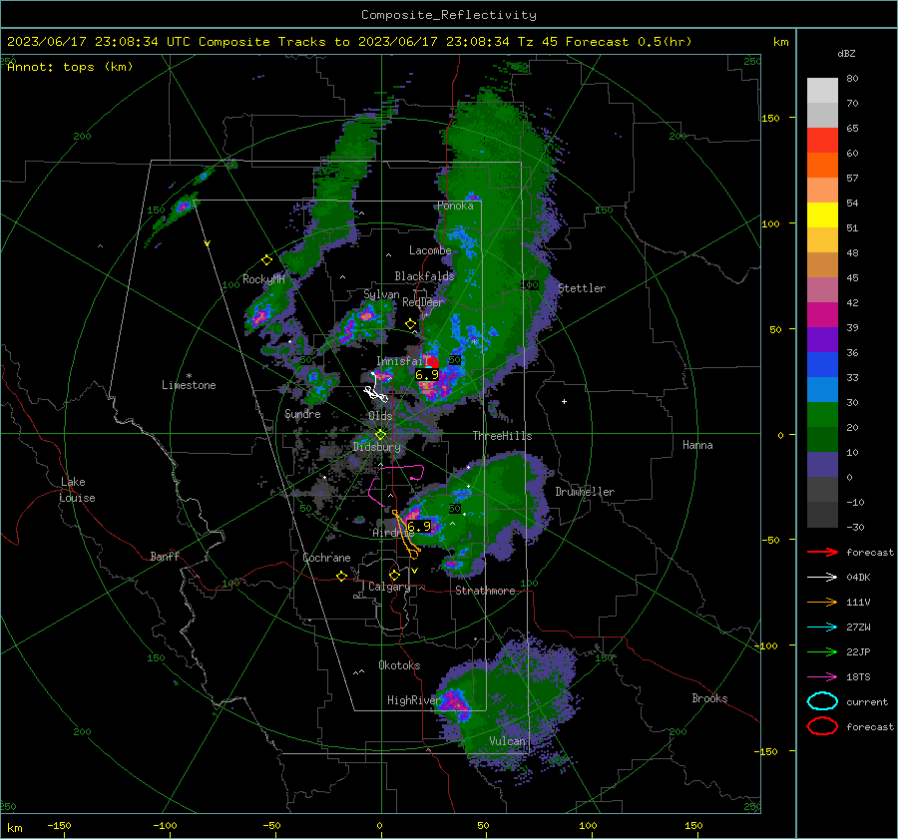Select the white 04DK track arrow

click(x=822, y=578)
